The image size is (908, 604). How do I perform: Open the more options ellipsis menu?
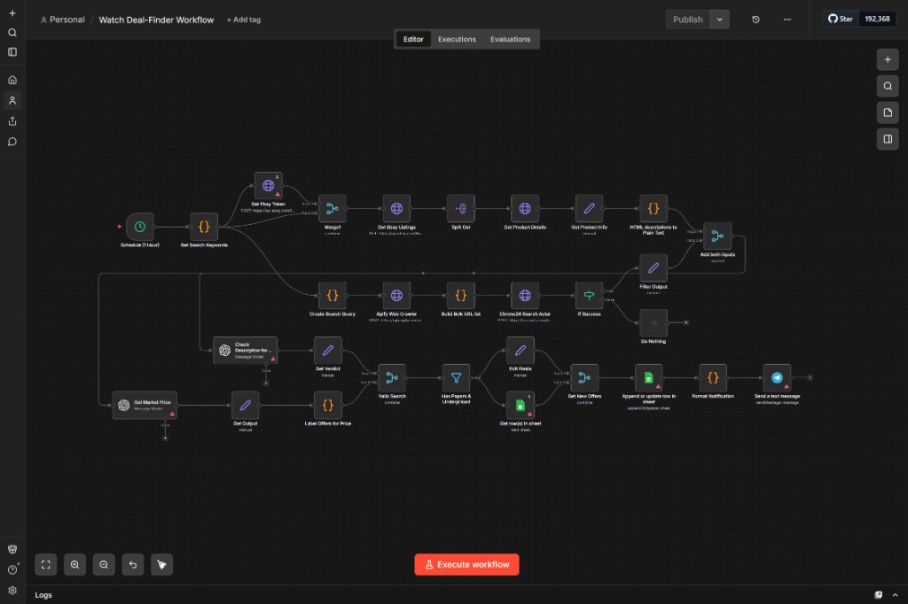pyautogui.click(x=787, y=19)
